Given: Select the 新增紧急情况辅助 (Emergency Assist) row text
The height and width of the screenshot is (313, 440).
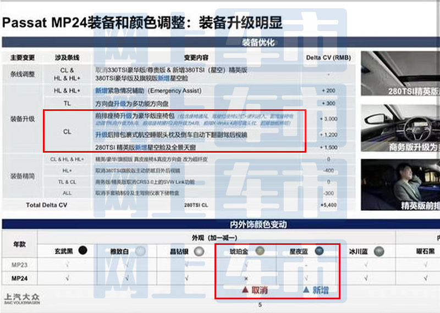Looking at the screenshot, I should click(x=148, y=91).
